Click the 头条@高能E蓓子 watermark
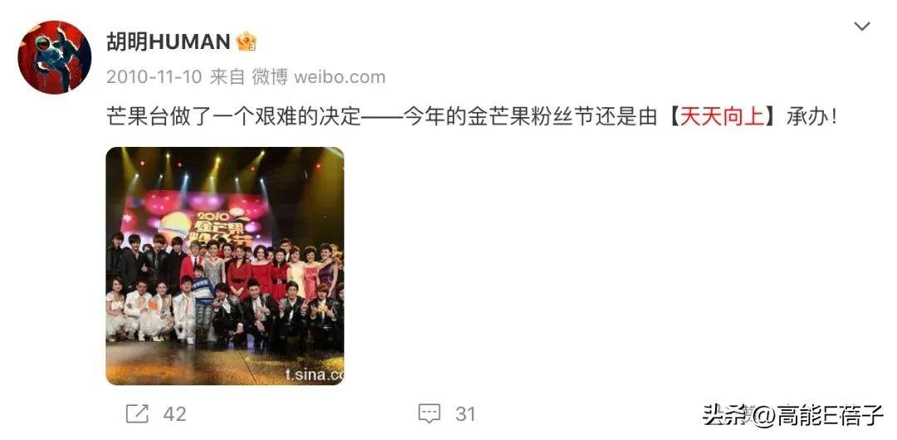897x440 pixels. [793, 415]
